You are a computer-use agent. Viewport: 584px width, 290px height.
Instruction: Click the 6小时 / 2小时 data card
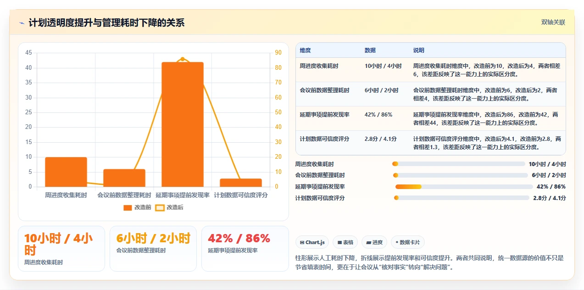coord(153,249)
